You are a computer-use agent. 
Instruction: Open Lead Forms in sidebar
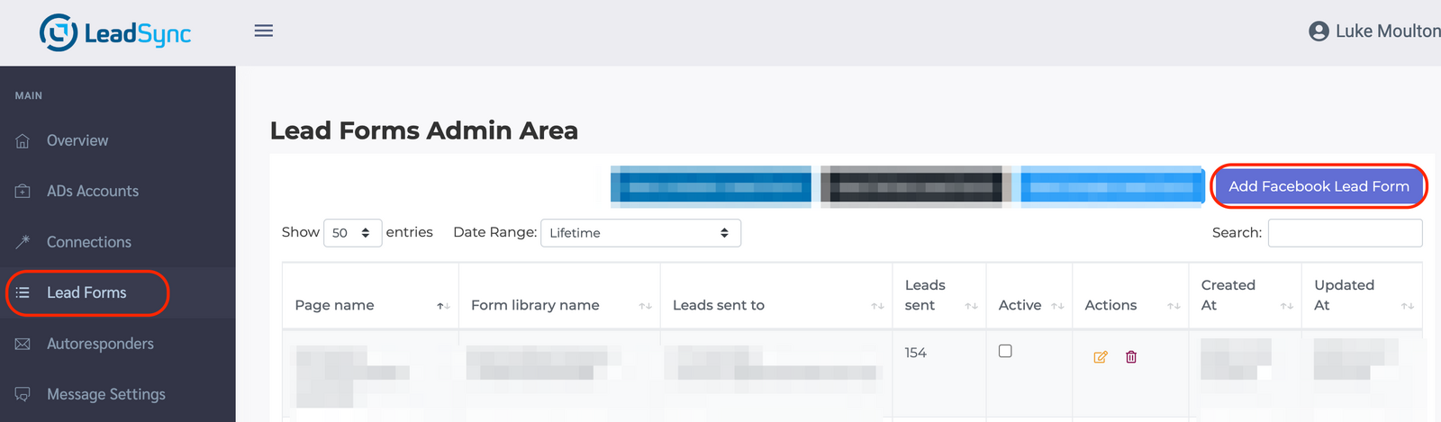point(86,293)
